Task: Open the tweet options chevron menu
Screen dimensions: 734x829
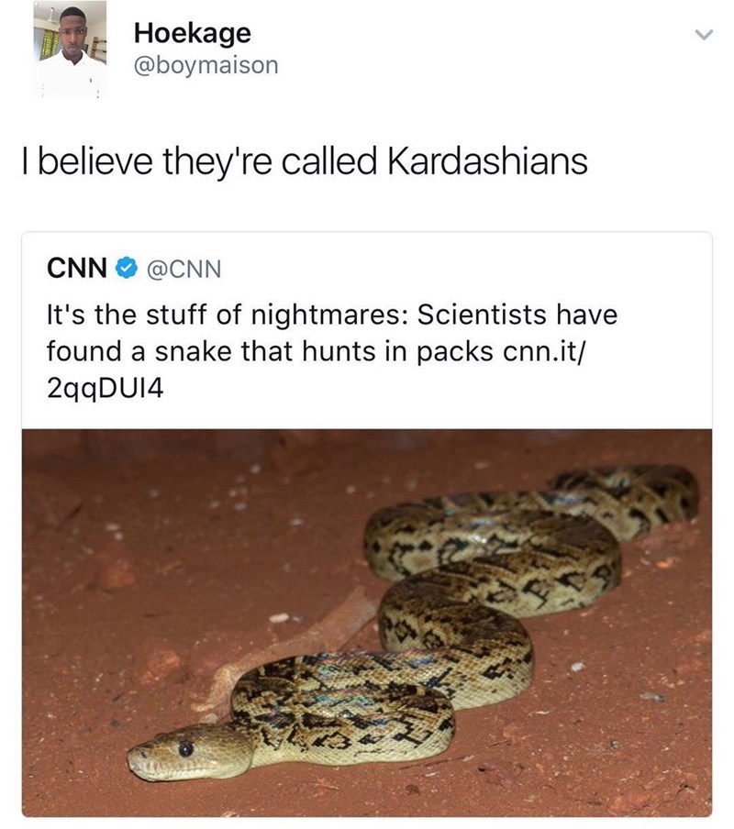Action: [x=704, y=35]
